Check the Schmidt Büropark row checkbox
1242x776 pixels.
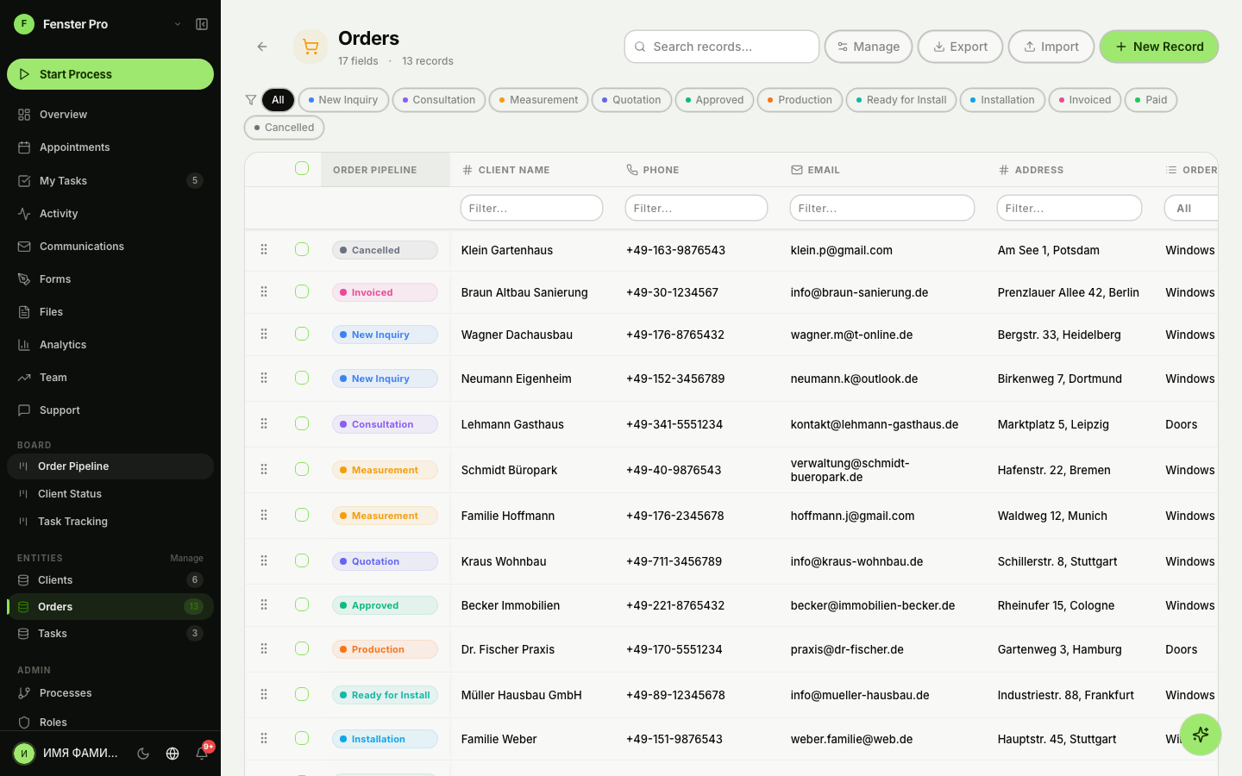coord(302,469)
